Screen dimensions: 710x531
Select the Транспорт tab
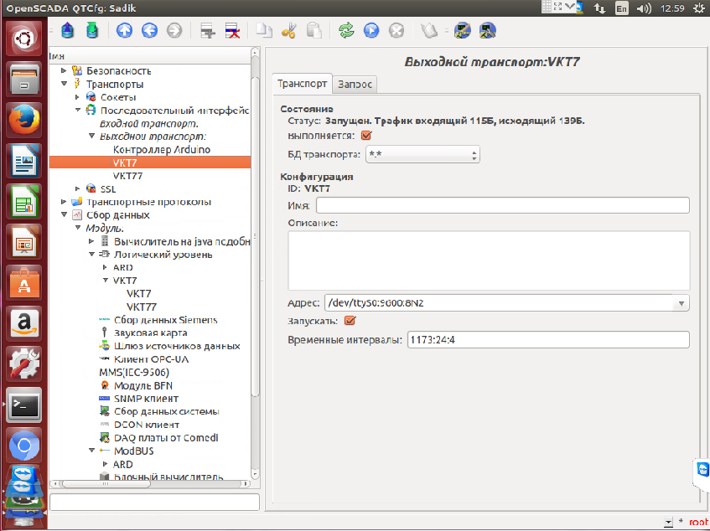click(303, 84)
